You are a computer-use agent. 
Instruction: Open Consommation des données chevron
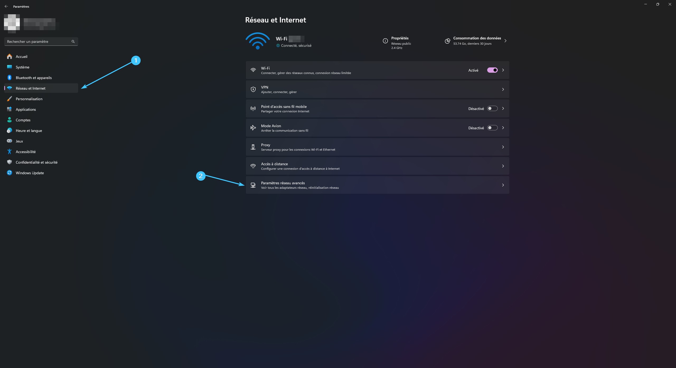(x=505, y=41)
